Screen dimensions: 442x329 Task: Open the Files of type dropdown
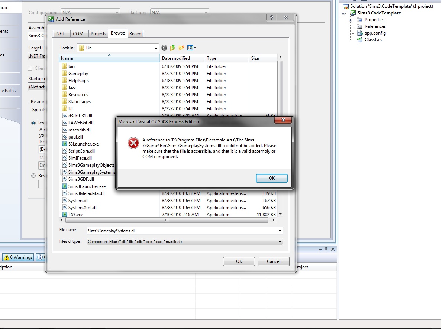tap(280, 241)
